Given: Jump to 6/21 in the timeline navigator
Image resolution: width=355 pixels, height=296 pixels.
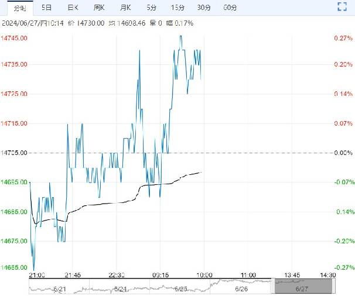Looking at the screenshot, I should pyautogui.click(x=59, y=288).
